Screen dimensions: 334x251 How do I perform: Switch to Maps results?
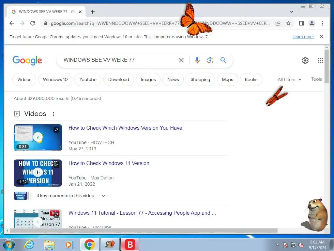[x=227, y=80]
